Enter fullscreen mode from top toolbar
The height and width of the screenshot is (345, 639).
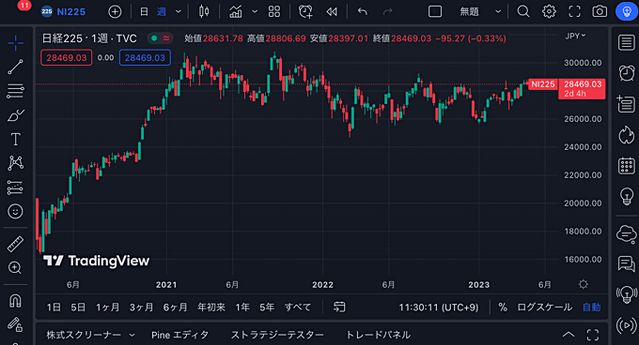[x=574, y=12]
